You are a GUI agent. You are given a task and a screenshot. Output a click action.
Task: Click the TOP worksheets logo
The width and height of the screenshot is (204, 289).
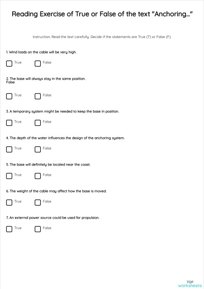pos(190,284)
